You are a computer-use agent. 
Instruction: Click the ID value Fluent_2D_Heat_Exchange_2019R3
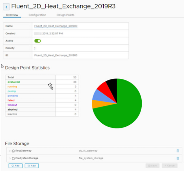click(56, 55)
